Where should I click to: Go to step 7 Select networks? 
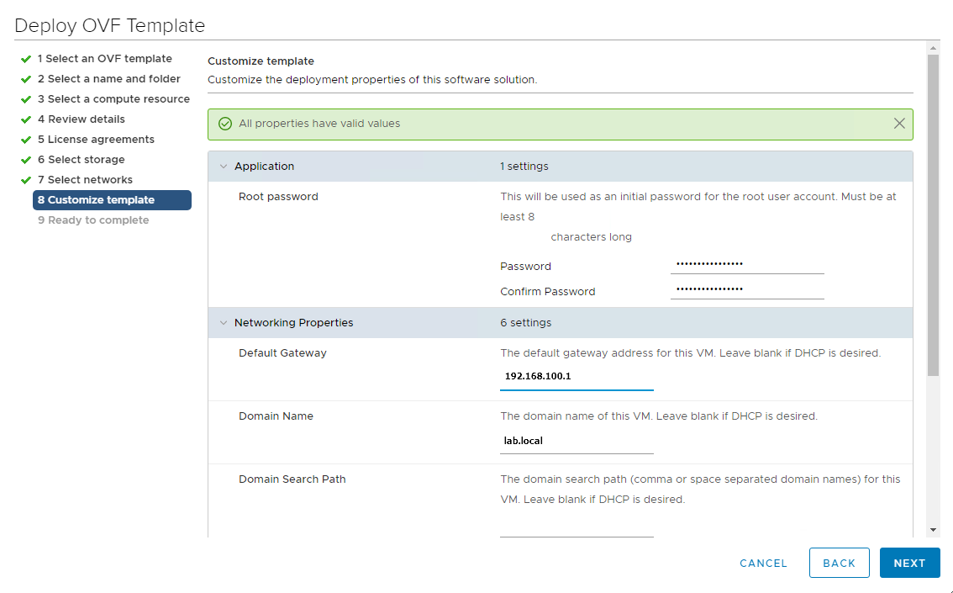tap(90, 180)
